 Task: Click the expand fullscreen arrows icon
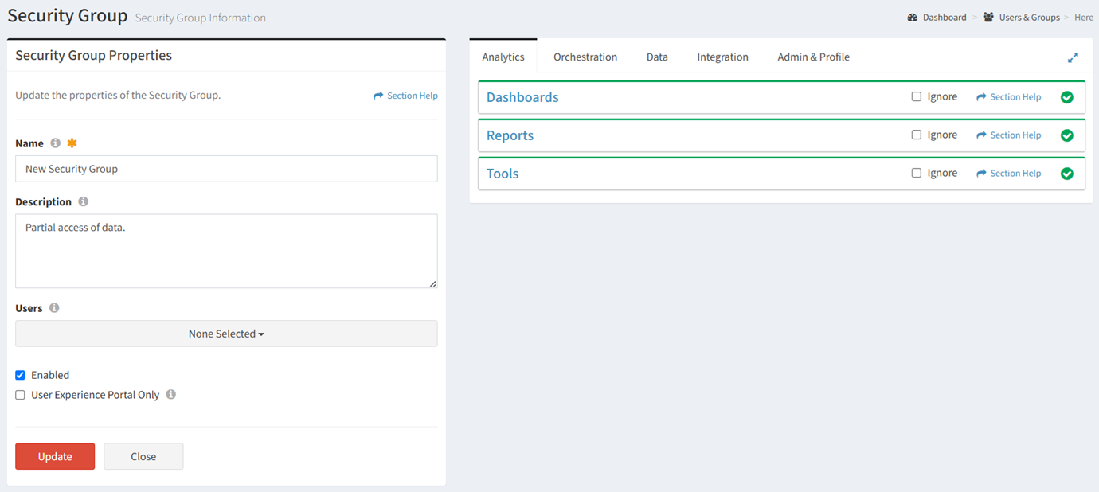1073,57
